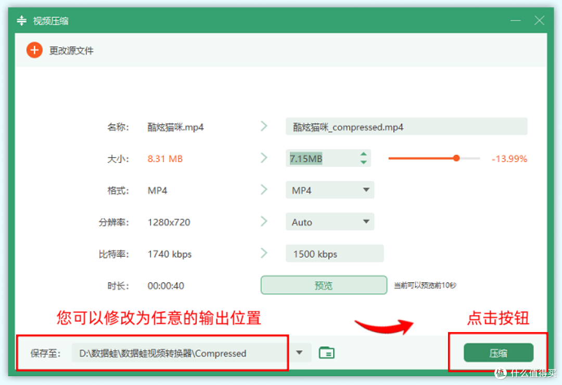Open the MP4 format dropdown

(330, 190)
